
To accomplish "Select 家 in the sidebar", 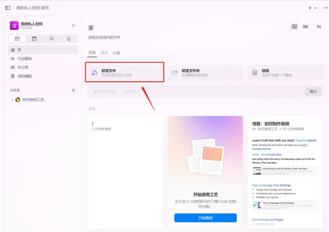I will pyautogui.click(x=43, y=50).
